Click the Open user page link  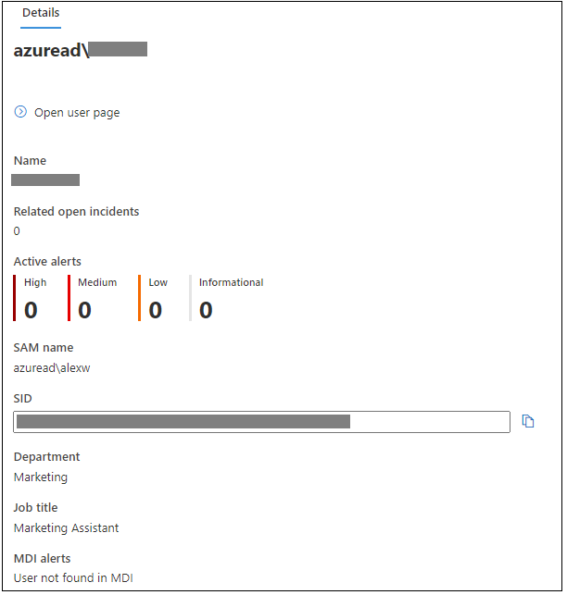pos(77,113)
